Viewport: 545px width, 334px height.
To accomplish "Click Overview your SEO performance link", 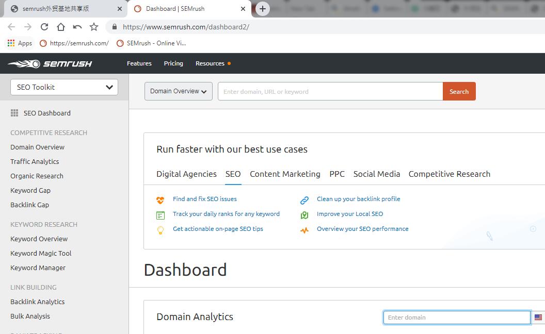I will coord(362,229).
